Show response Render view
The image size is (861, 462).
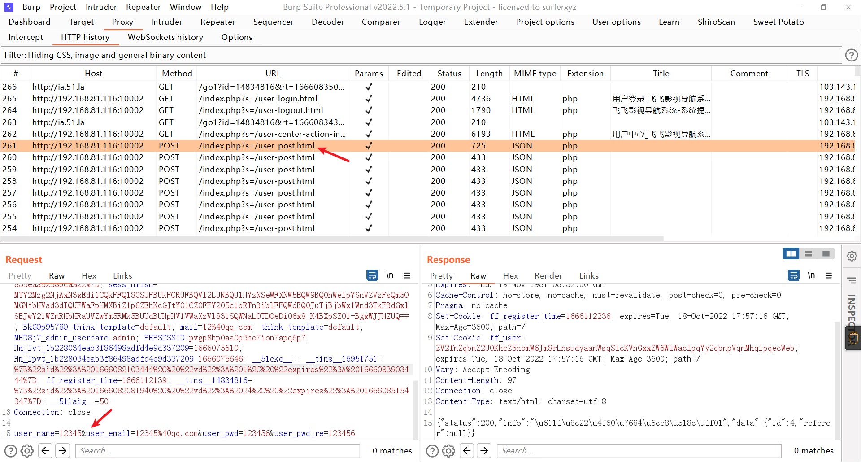548,276
